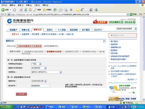Click the yellow note toolbar icon
145x109 pixels.
(78, 10)
